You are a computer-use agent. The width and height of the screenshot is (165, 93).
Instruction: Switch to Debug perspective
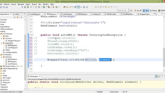(x=153, y=11)
